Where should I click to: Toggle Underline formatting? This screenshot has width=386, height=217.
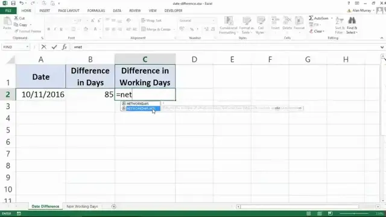pos(61,29)
